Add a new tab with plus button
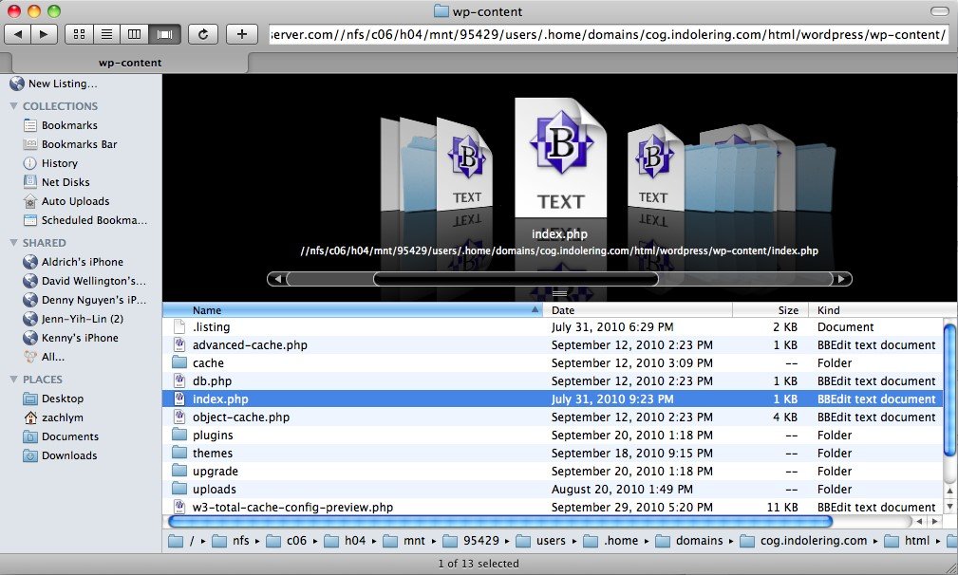Screen dimensions: 958x575 (x=242, y=34)
